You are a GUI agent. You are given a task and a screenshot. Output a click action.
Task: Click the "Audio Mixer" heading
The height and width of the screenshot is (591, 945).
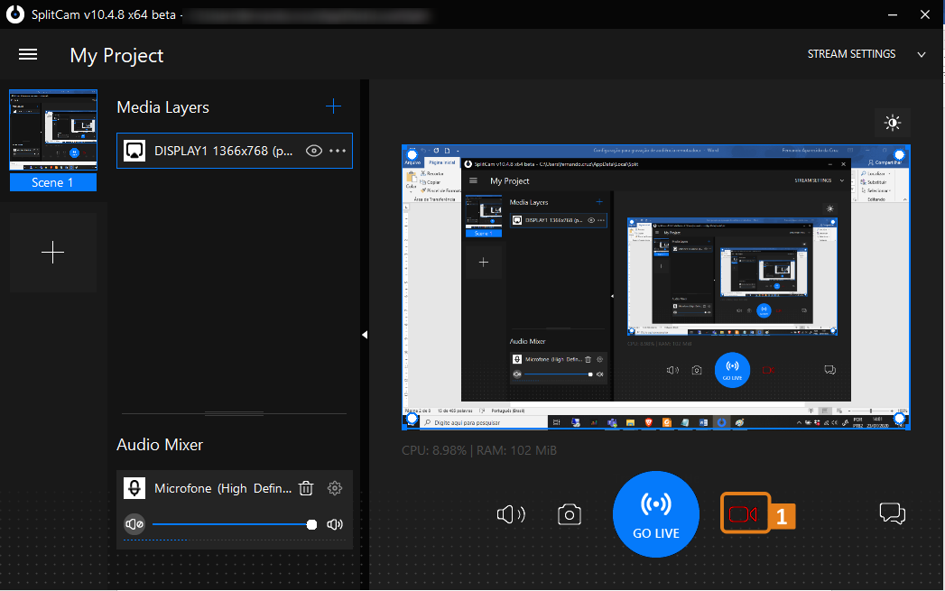pos(160,445)
